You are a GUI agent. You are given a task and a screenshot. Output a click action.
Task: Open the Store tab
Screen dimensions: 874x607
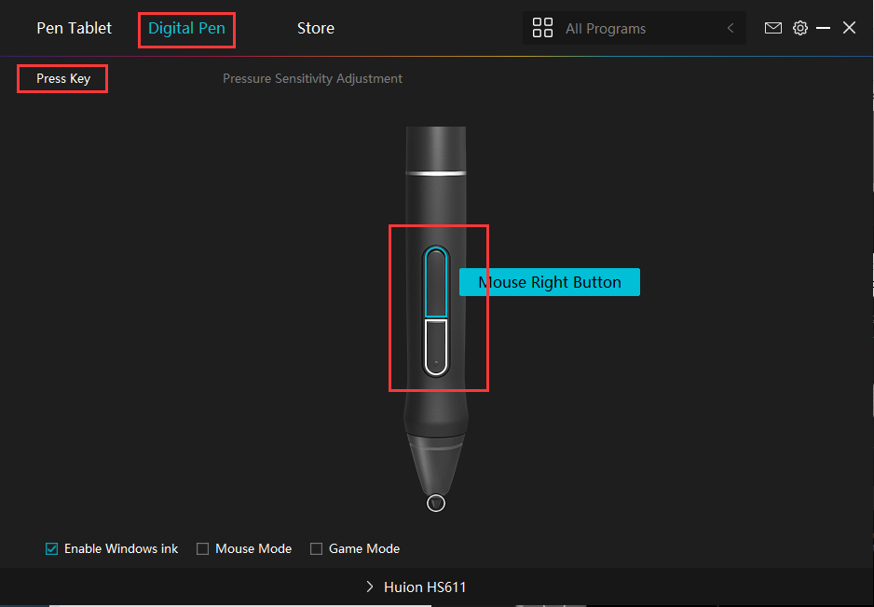315,28
